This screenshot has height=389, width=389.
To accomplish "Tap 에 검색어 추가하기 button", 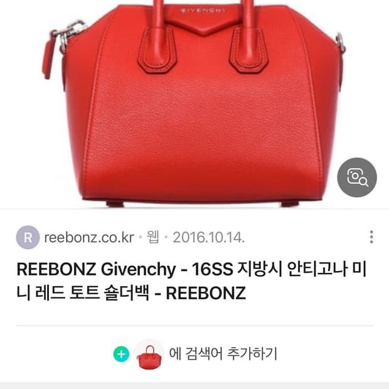I will 223,353.
